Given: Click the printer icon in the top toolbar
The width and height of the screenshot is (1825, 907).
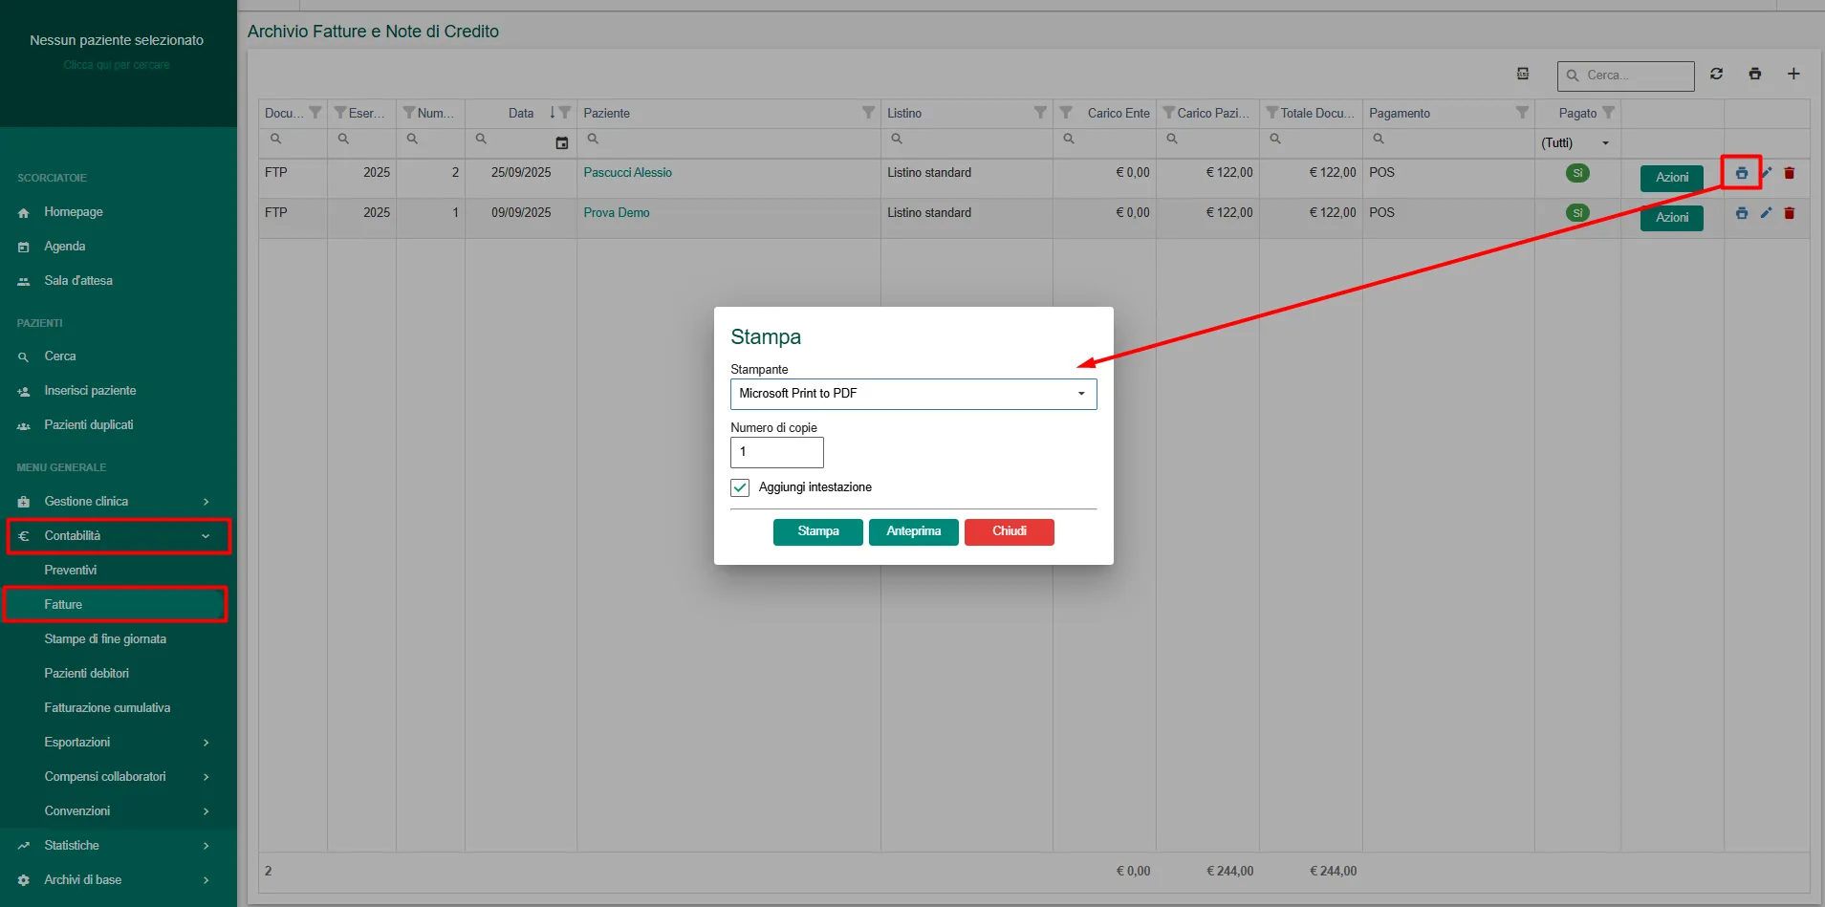Looking at the screenshot, I should point(1754,74).
